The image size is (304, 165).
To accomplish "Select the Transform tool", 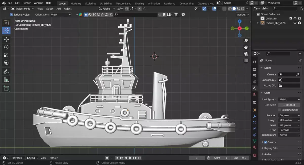I will [x=6, y=63].
